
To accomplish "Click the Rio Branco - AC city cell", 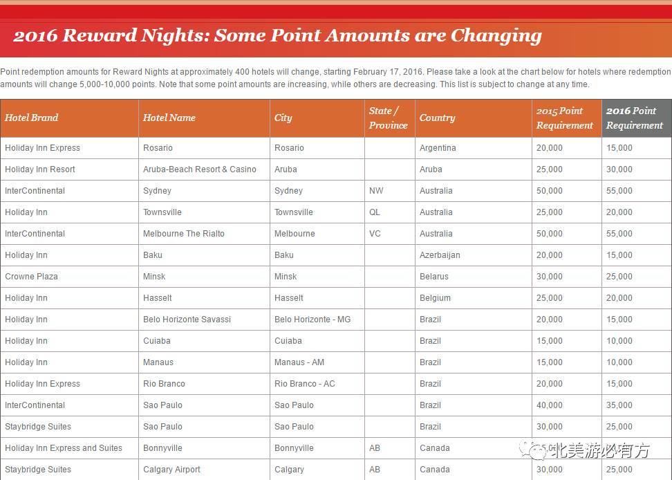I will coord(317,384).
